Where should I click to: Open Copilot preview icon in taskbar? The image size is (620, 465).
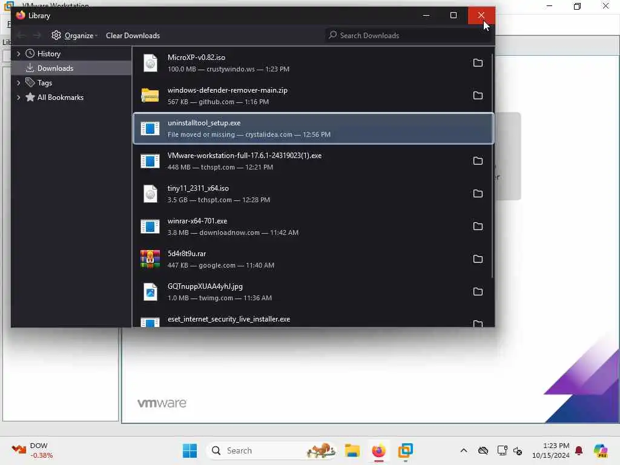coord(601,450)
